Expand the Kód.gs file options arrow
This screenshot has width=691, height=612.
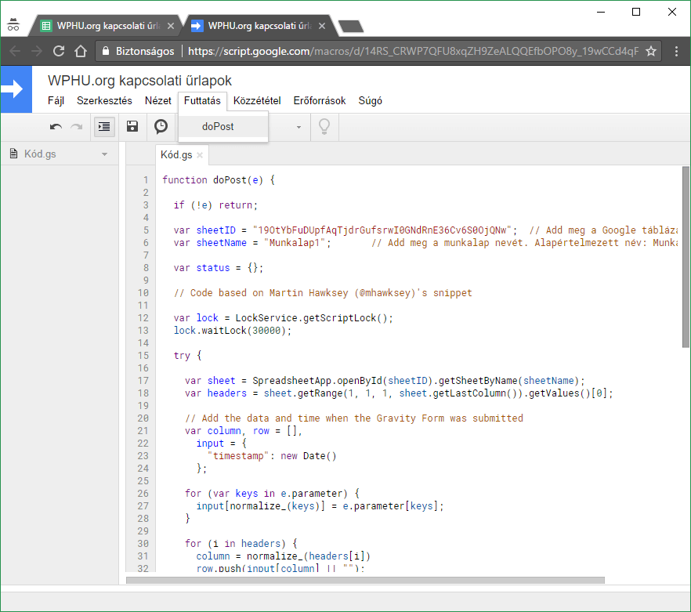104,154
